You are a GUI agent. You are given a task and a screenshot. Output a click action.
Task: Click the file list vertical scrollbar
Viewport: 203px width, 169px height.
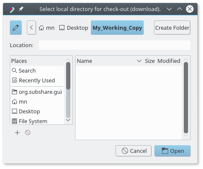[186, 98]
